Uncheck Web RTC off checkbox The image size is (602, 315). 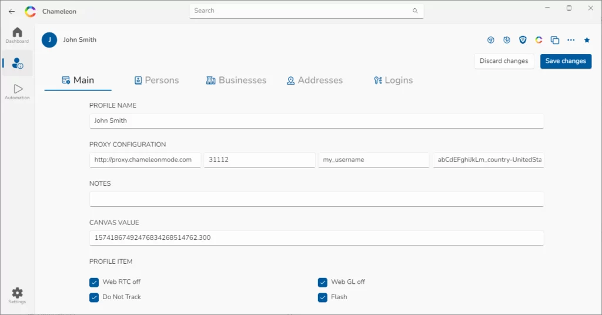click(94, 283)
